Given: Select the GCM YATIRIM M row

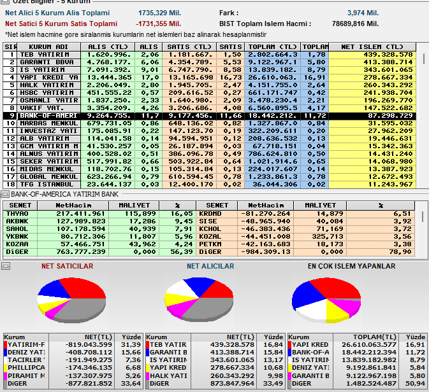Looking at the screenshot, I should pyautogui.click(x=210, y=146).
